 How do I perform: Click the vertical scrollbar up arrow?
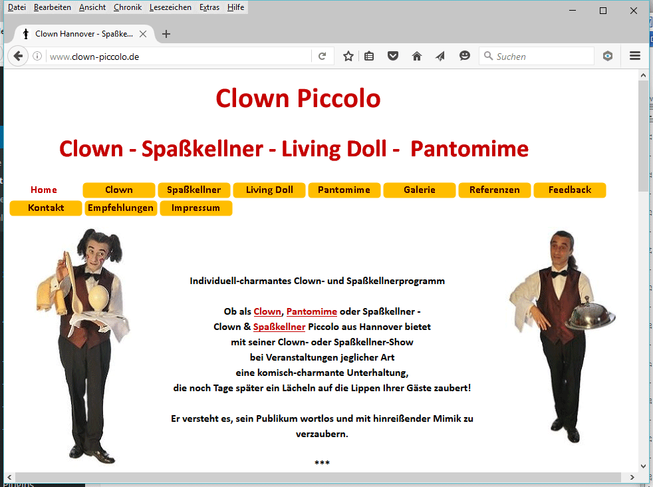pos(644,75)
